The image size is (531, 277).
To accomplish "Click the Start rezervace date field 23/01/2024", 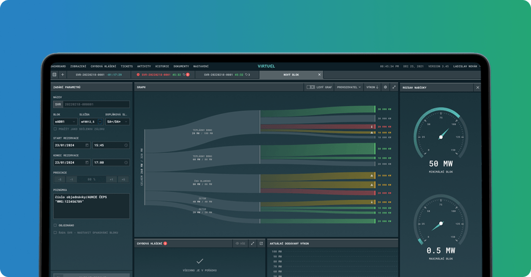I will click(x=72, y=145).
